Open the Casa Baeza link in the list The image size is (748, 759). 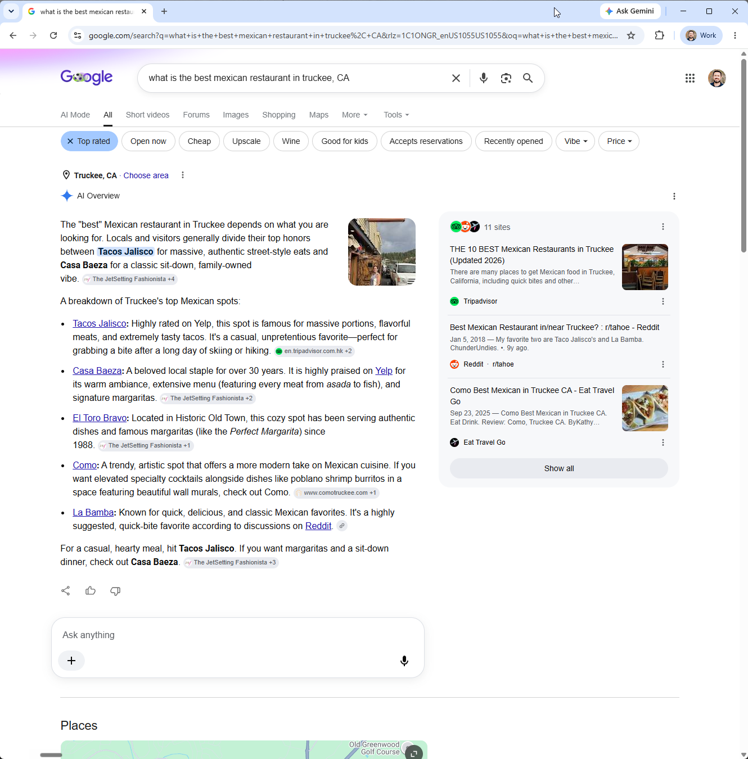coord(97,371)
